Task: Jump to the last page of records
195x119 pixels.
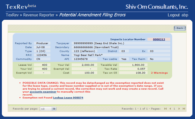Action: pyautogui.click(x=184, y=109)
